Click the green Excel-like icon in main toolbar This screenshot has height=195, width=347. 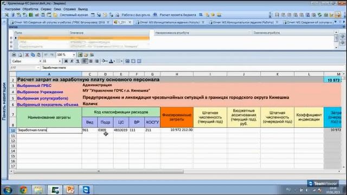(31, 15)
